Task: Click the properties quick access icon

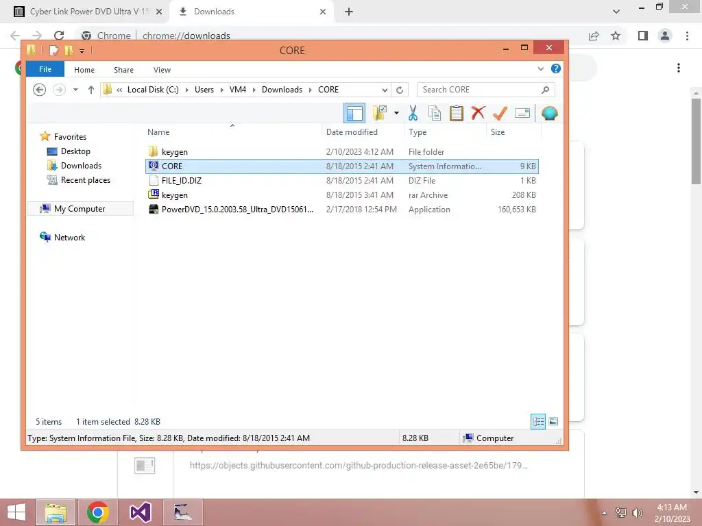Action: 53,51
